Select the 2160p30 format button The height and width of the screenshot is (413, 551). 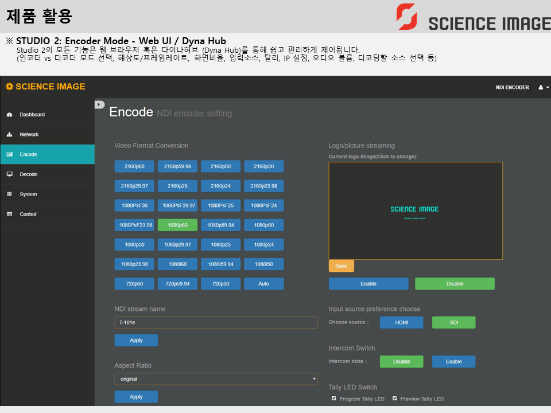pyautogui.click(x=263, y=166)
